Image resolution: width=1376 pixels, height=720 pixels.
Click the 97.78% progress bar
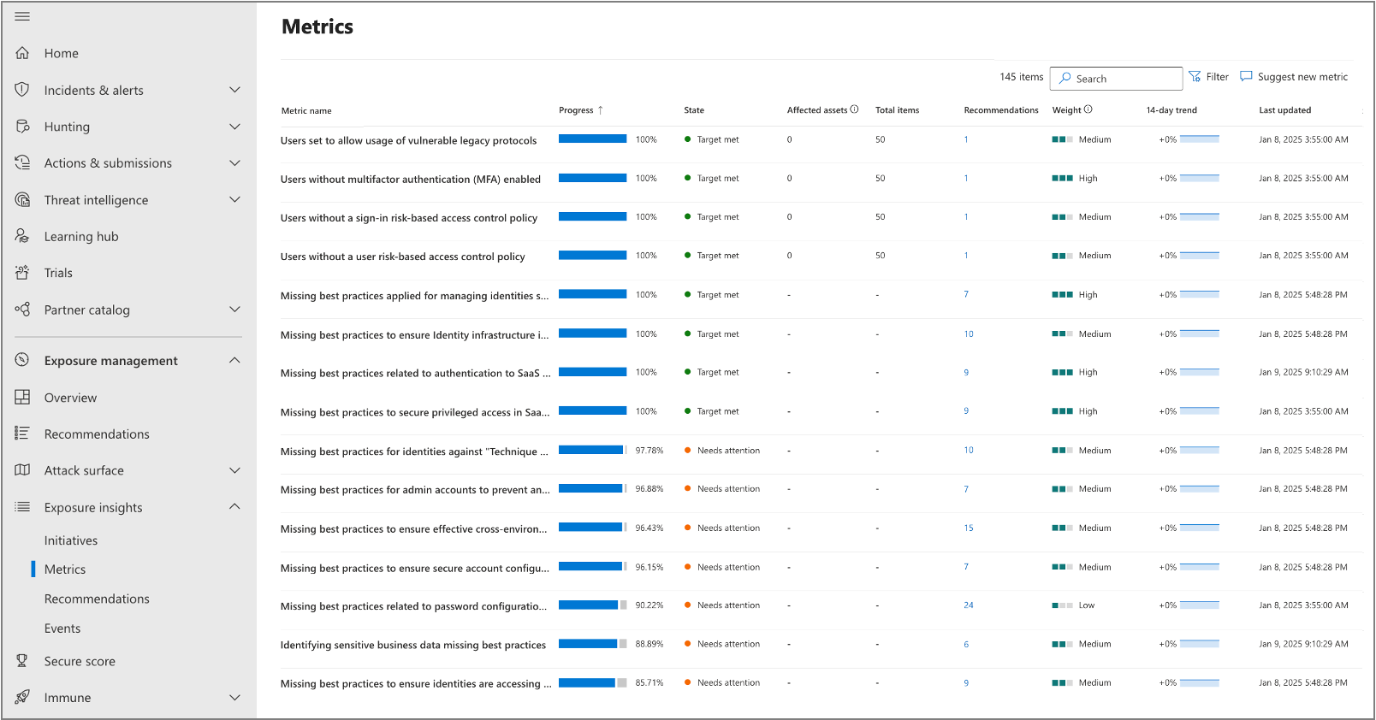[x=592, y=451]
